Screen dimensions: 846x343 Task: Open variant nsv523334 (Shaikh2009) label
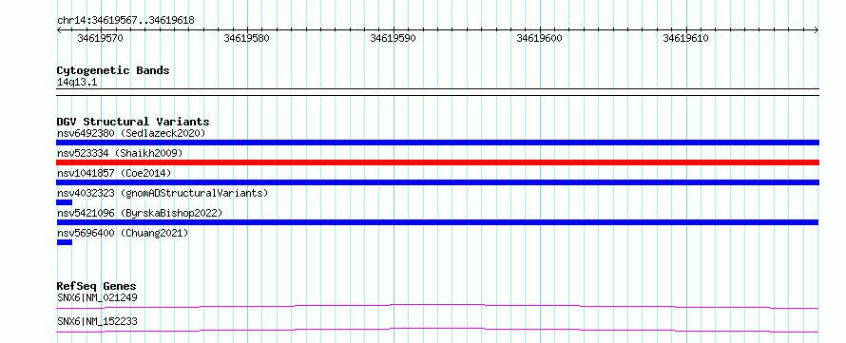(x=120, y=153)
